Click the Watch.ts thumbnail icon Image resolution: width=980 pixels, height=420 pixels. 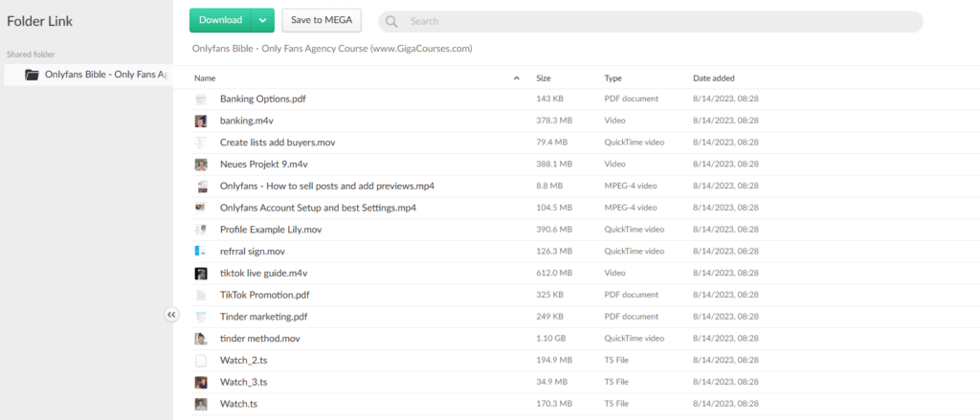[x=201, y=404]
